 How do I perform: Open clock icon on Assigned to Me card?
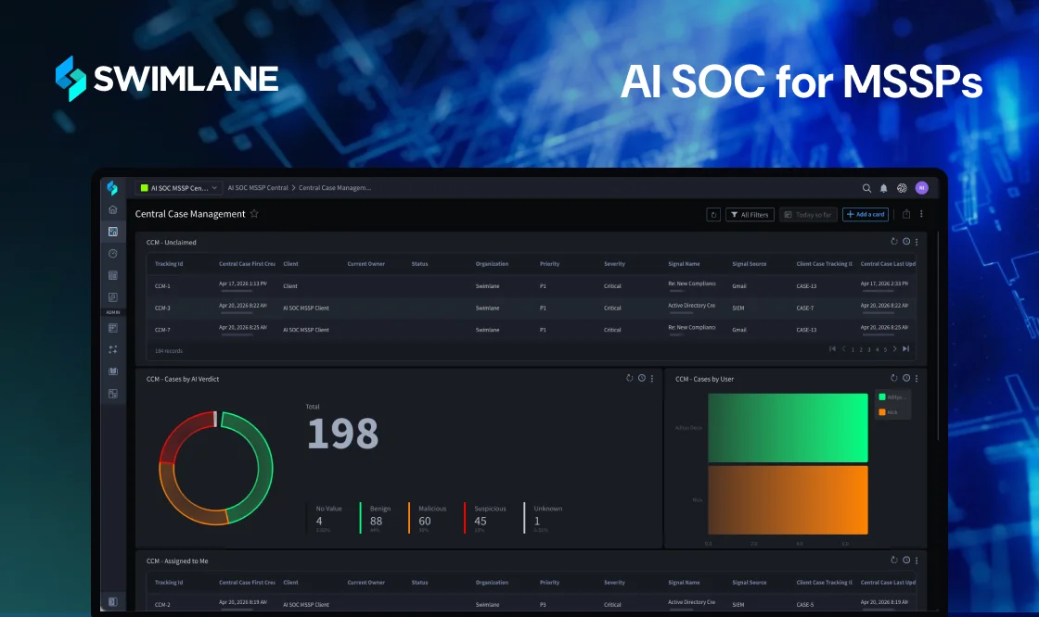click(x=906, y=560)
